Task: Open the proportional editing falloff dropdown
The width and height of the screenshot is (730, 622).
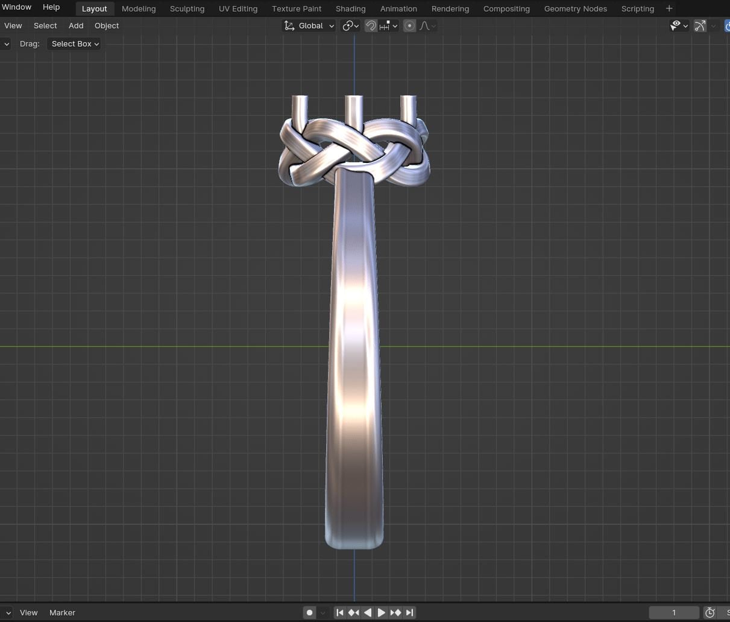Action: [427, 25]
